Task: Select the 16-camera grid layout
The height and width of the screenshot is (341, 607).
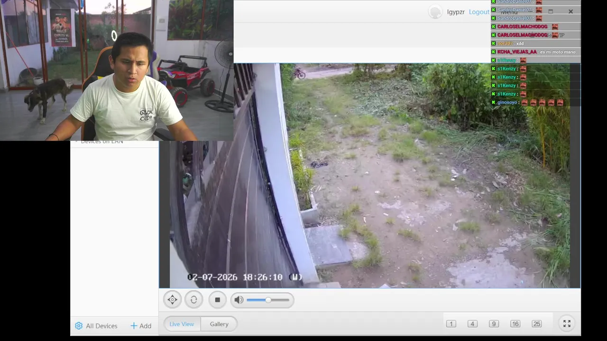Action: pos(515,324)
